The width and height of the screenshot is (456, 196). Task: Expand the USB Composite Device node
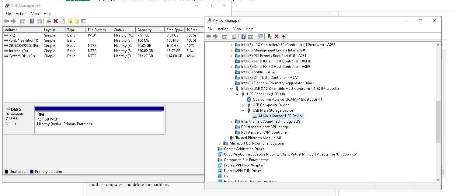(242, 105)
